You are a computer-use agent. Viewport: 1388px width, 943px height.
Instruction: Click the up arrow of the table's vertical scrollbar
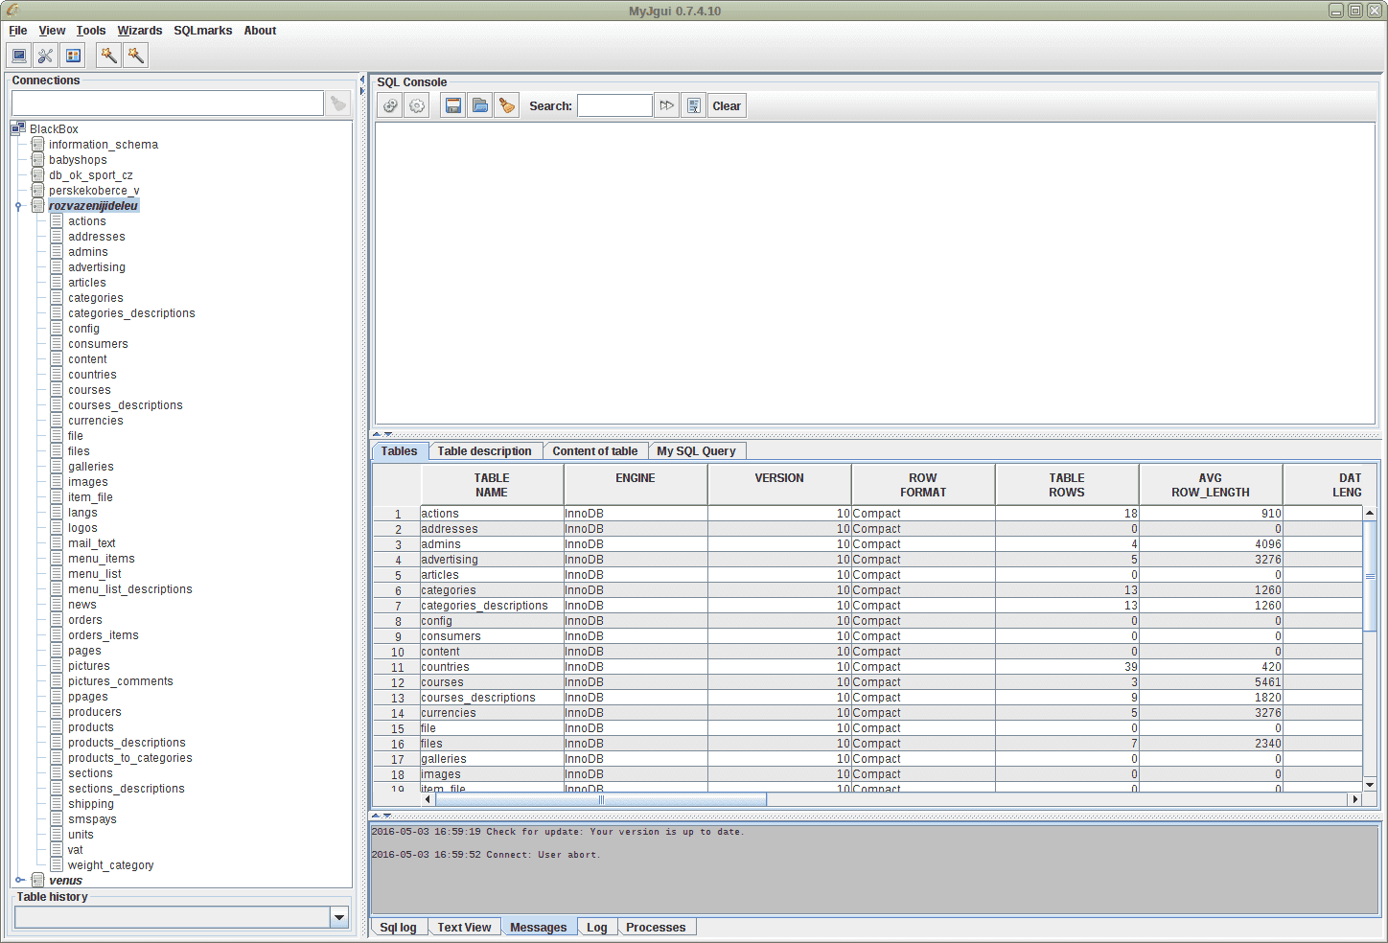(x=1370, y=513)
